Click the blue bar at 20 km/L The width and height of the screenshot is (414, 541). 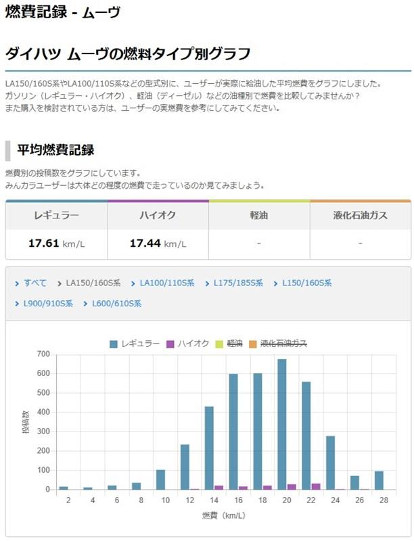click(282, 425)
